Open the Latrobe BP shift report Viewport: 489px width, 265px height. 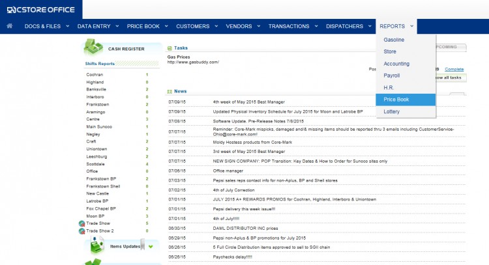tap(97, 201)
